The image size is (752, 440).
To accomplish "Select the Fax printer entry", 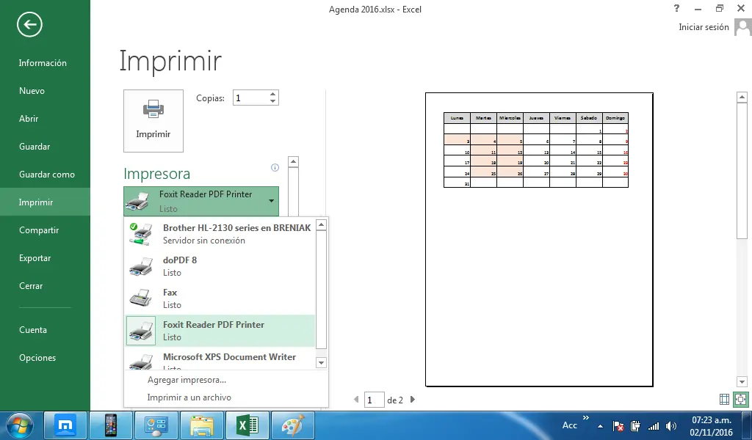I will [x=220, y=298].
